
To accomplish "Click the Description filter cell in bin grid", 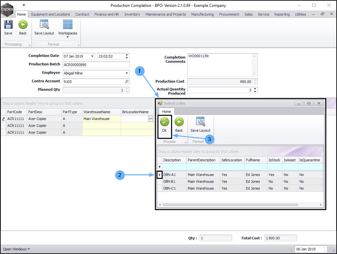I will pyautogui.click(x=174, y=167).
